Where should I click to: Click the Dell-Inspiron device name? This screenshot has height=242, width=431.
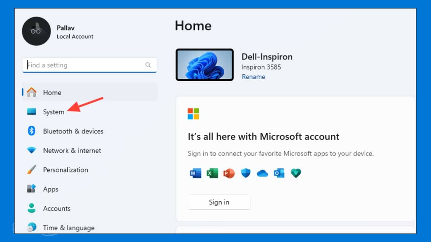coord(267,56)
